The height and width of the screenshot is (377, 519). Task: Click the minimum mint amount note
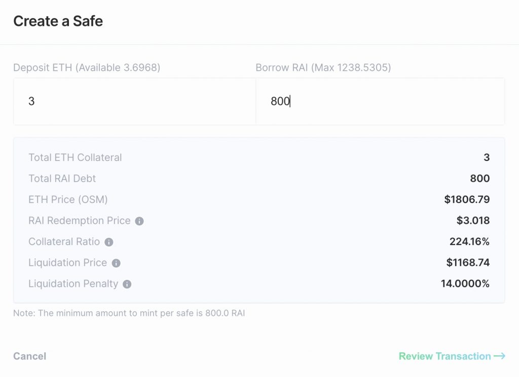[x=129, y=313]
